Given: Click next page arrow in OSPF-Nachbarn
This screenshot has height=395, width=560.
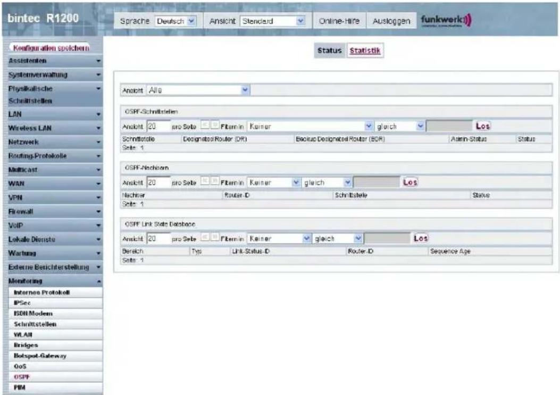Looking at the screenshot, I should pyautogui.click(x=215, y=181).
